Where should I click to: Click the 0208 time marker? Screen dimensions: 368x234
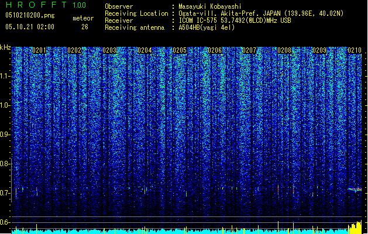pos(284,50)
